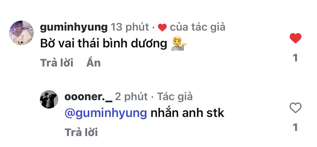Click the 2 phút timestamp
Image resolution: width=317 pixels, height=147 pixels.
(x=131, y=97)
